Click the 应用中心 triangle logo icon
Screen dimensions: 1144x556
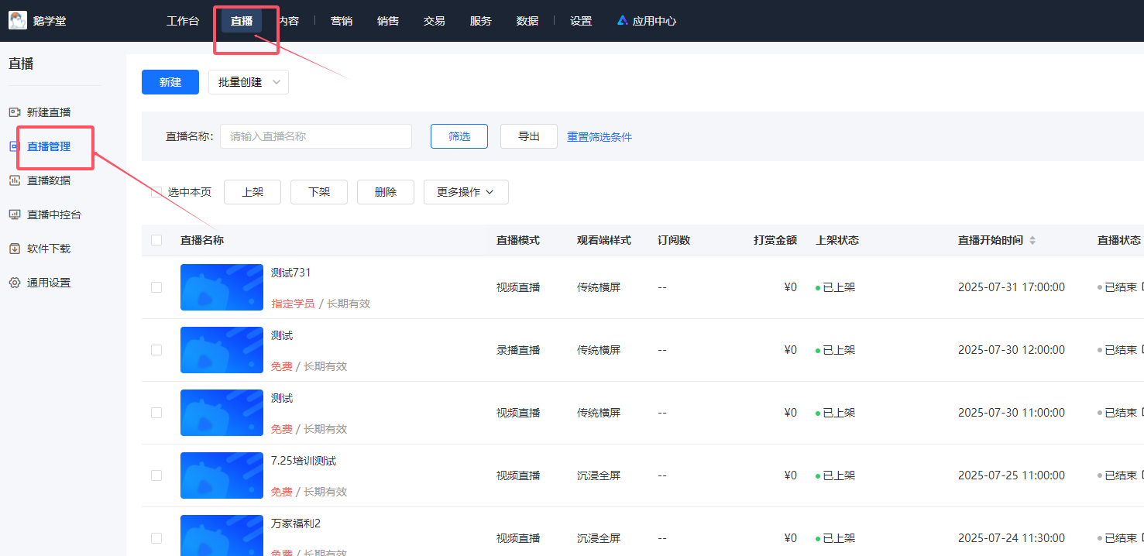point(622,21)
